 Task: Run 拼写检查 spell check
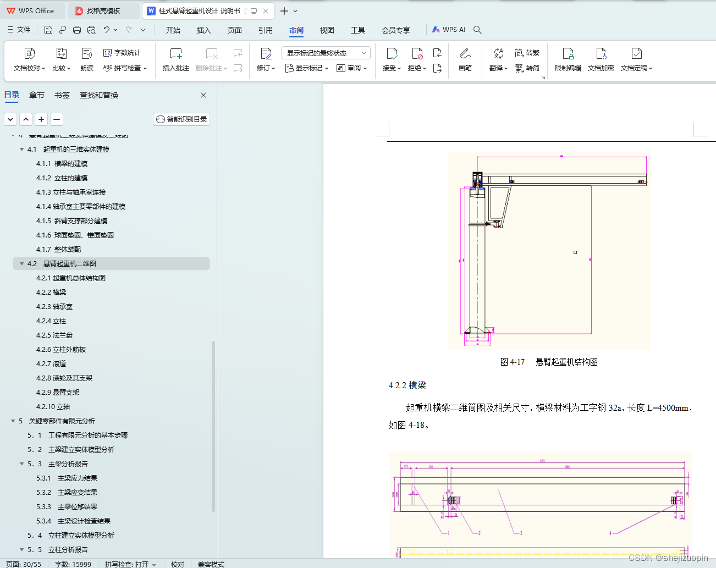click(x=125, y=68)
